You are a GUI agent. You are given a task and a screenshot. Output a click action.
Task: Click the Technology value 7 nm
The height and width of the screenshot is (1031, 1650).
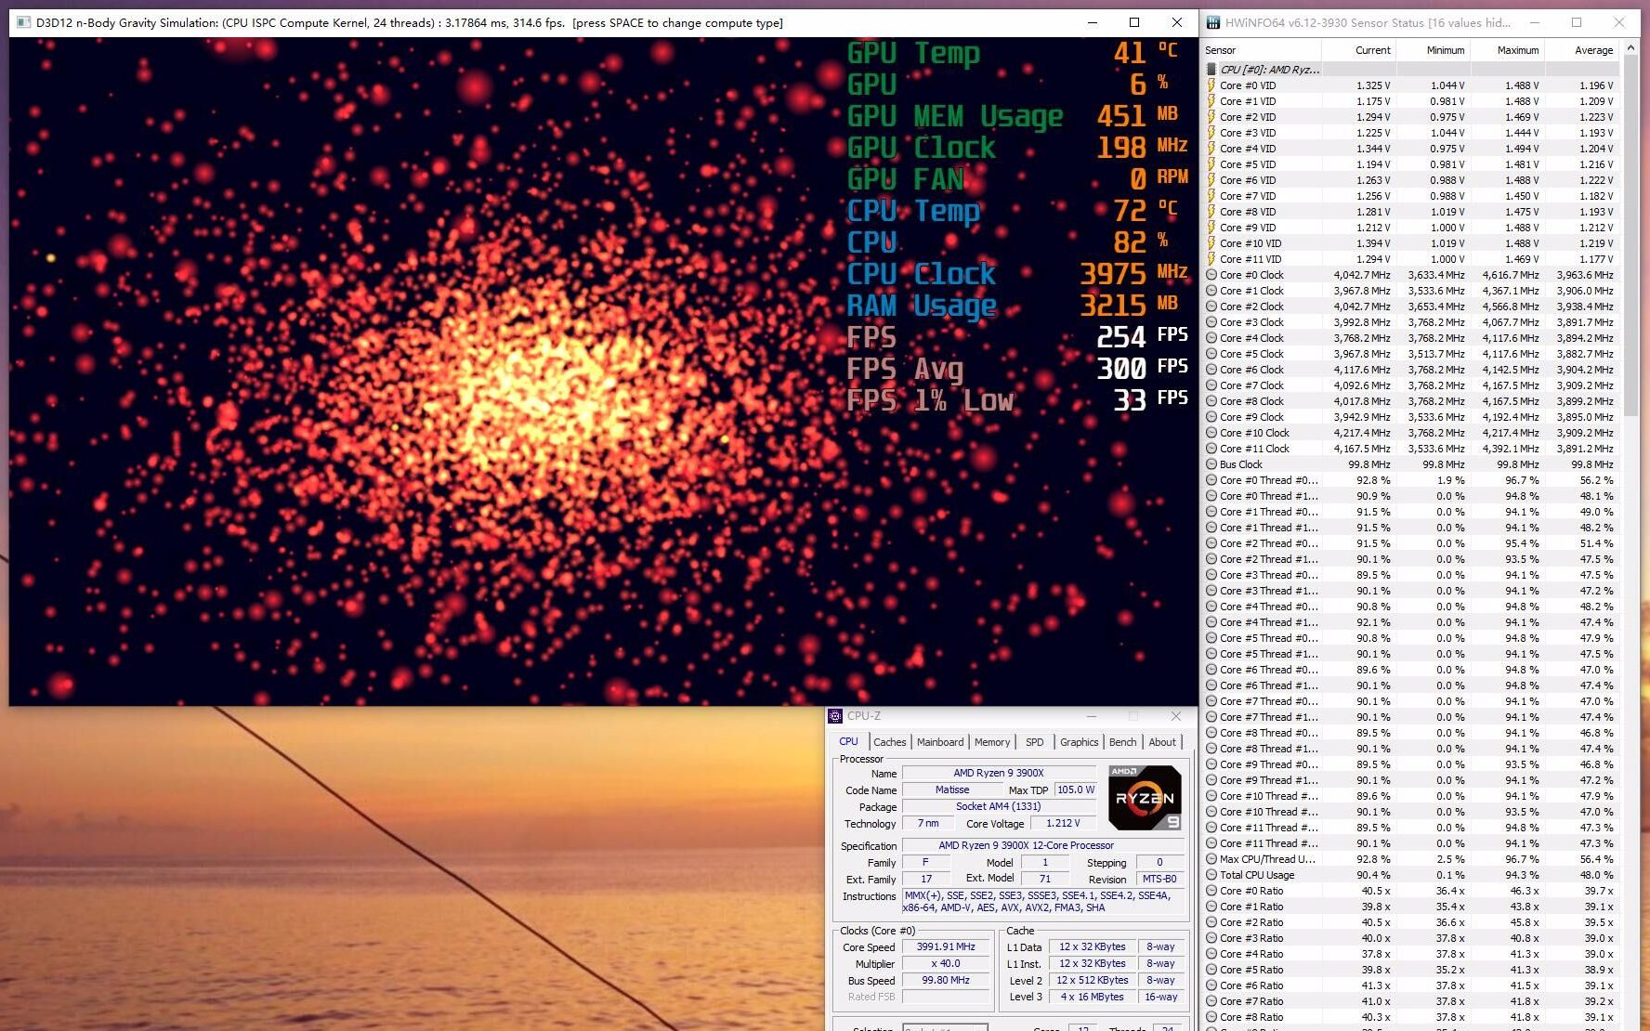click(x=927, y=823)
